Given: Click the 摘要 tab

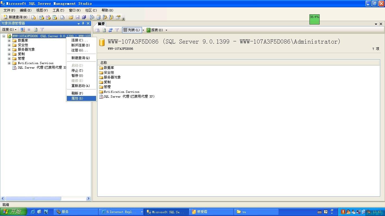Looking at the screenshot, I should [101, 24].
